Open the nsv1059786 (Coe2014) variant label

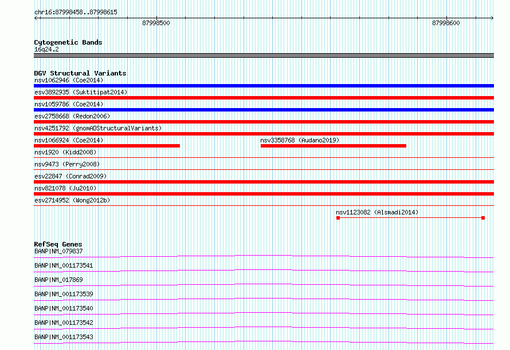tap(69, 104)
